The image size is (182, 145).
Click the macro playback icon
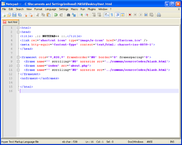[141, 15]
